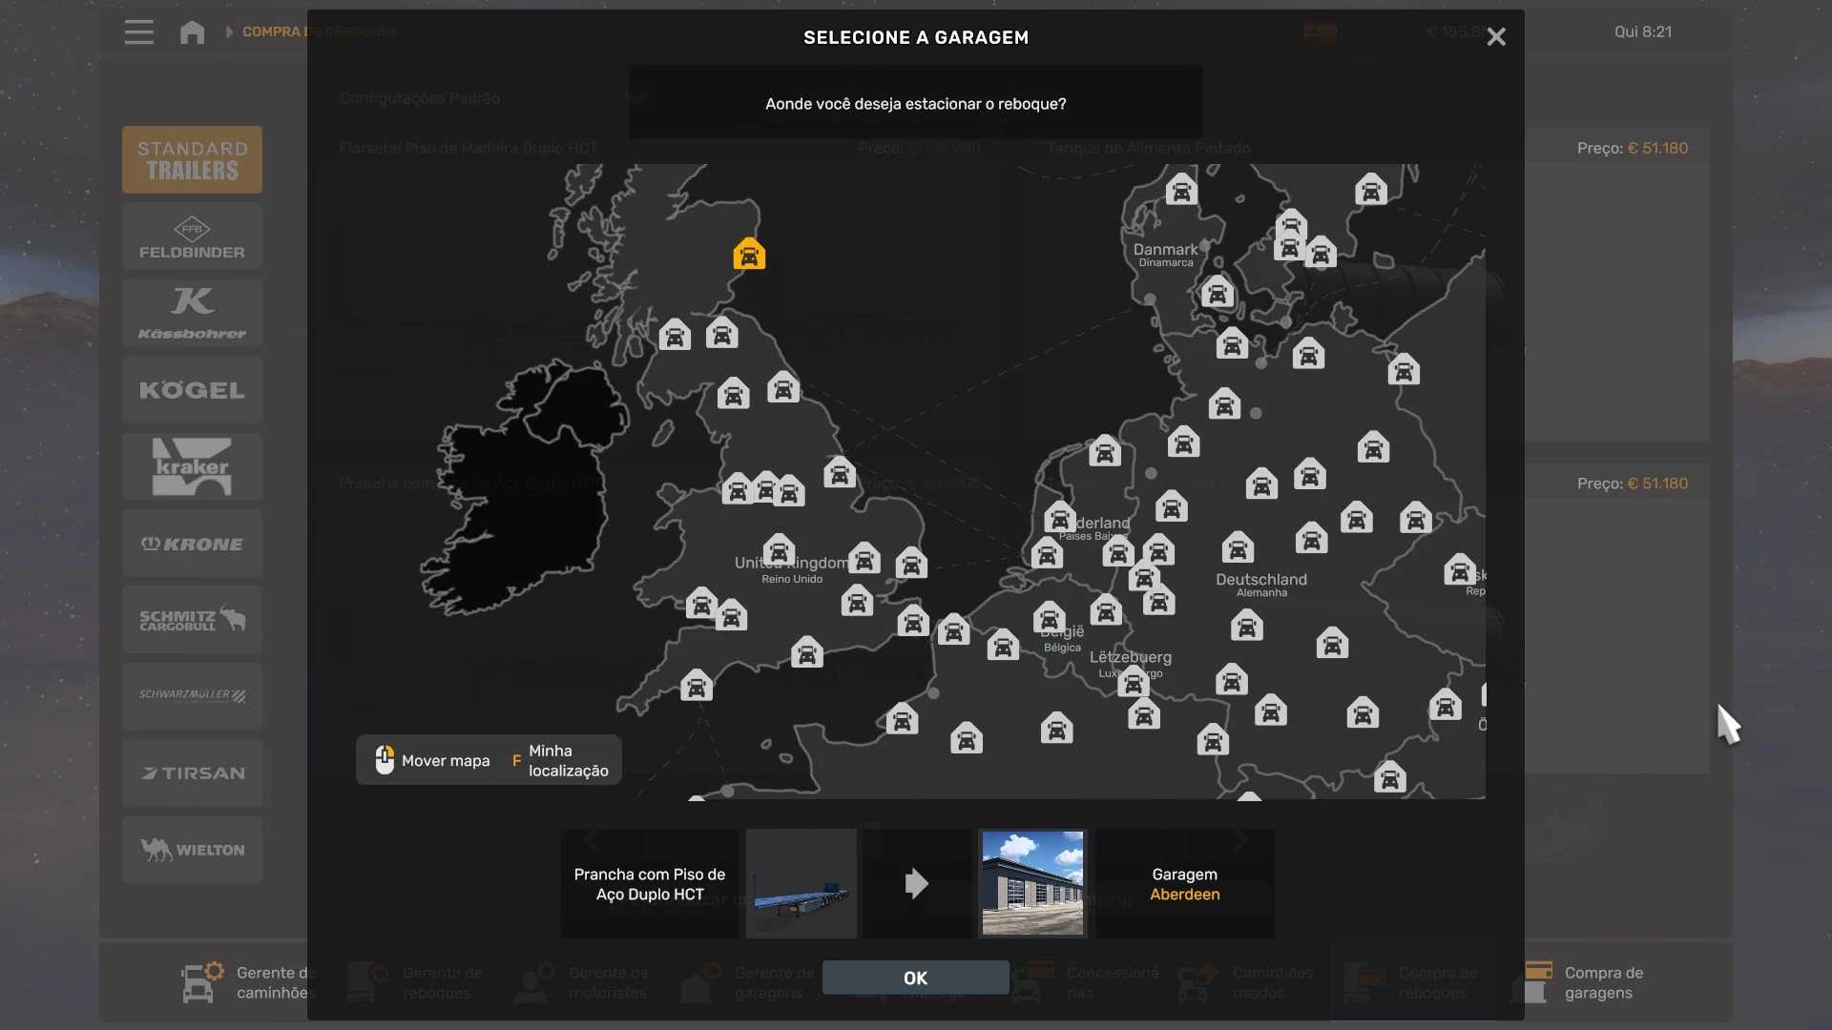Close the Selecione a Garagem dialog
1832x1030 pixels.
pyautogui.click(x=1496, y=37)
